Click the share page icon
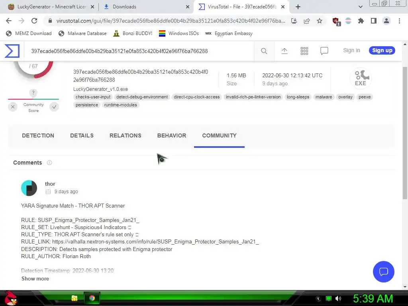The image size is (408, 306). click(x=307, y=21)
